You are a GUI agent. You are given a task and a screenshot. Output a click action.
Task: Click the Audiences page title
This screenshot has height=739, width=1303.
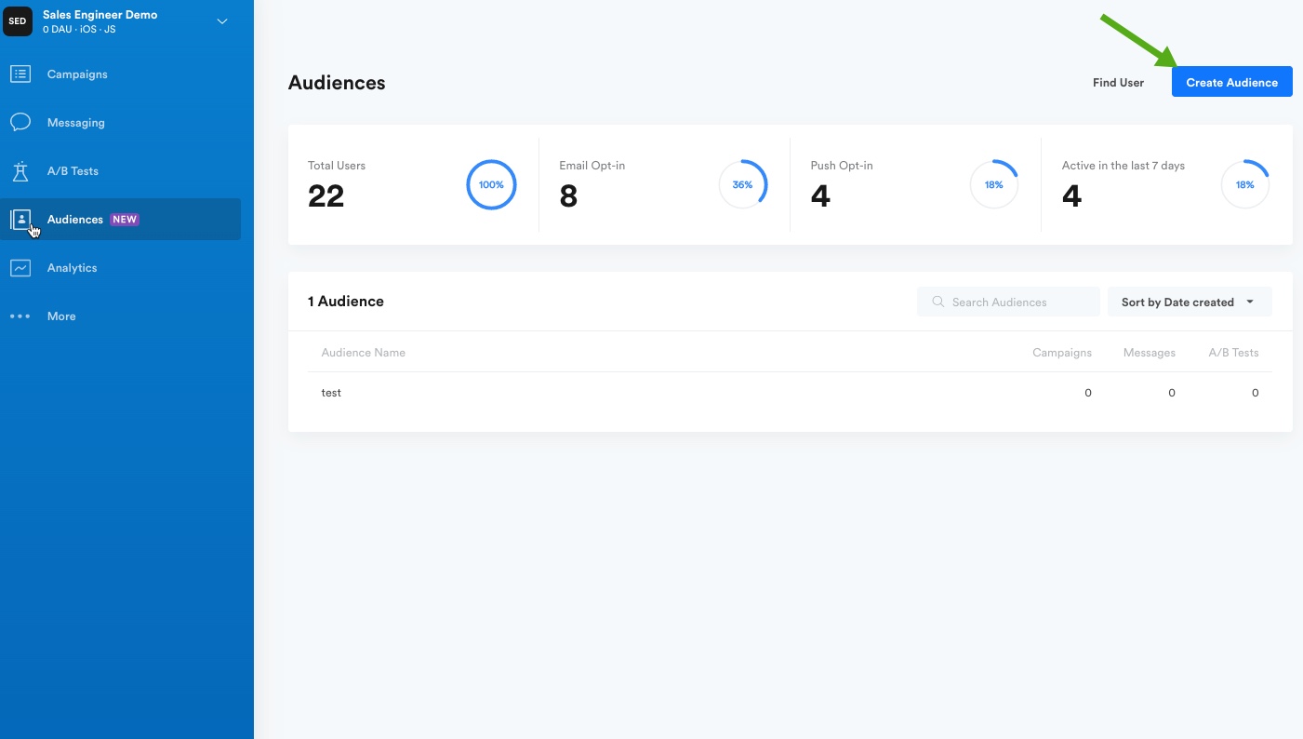point(337,83)
